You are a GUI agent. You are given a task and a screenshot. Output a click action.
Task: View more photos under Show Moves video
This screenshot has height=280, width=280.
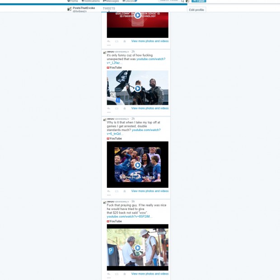150,191
